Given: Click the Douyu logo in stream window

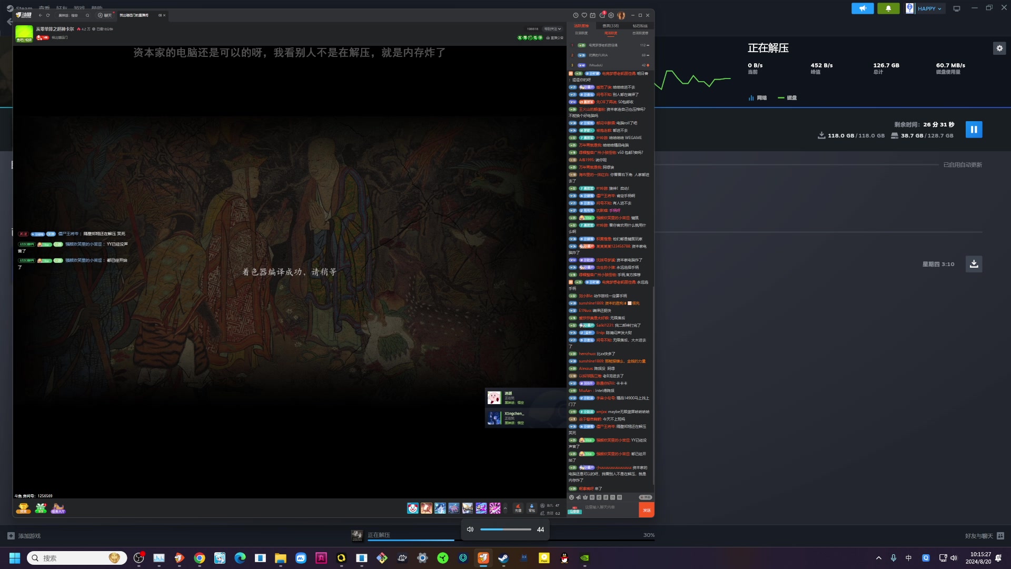Looking at the screenshot, I should coord(24,15).
